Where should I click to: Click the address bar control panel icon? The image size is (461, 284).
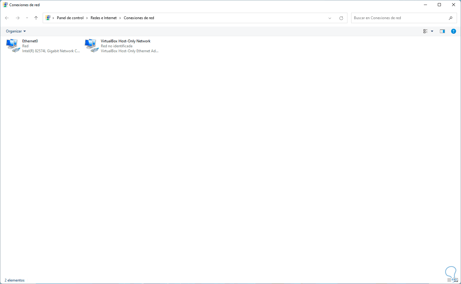[48, 18]
